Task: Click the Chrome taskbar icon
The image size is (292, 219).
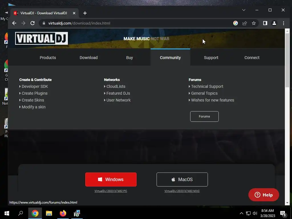Action: 35,213
